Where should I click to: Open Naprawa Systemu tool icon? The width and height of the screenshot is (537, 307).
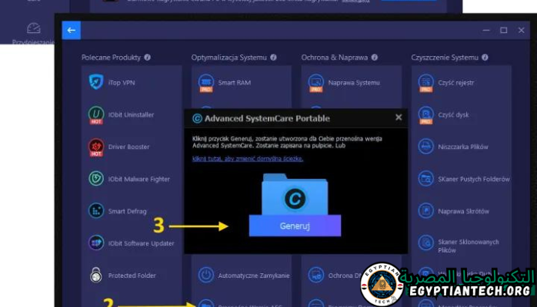(315, 83)
